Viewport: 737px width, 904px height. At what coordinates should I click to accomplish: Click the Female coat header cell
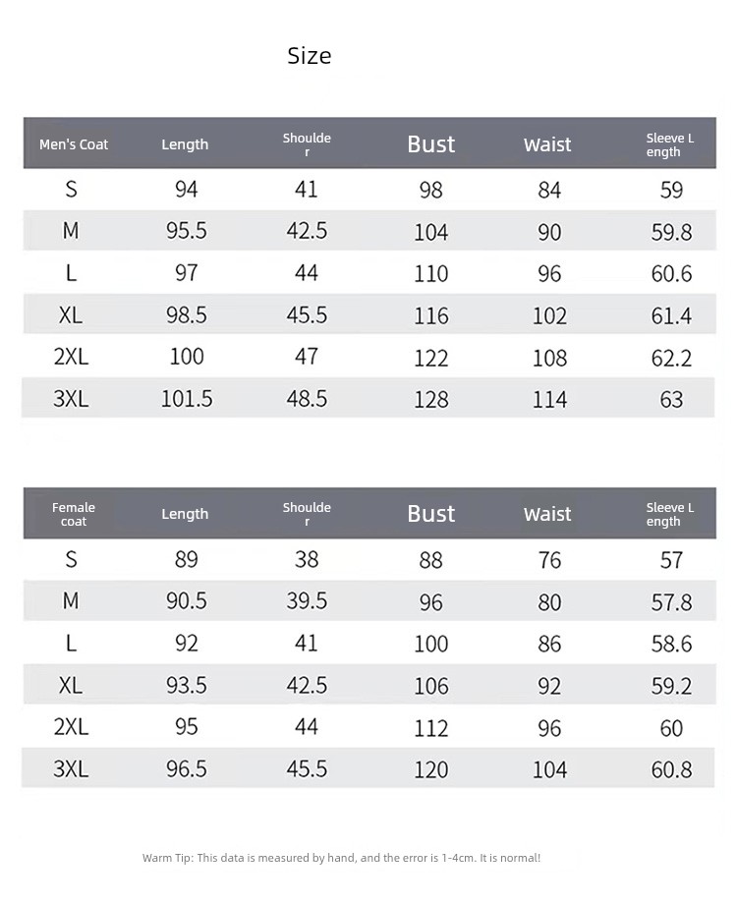click(x=74, y=514)
